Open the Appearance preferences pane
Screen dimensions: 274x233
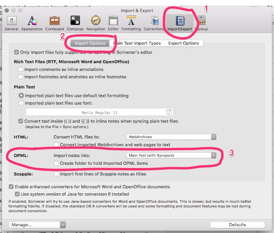(x=32, y=23)
